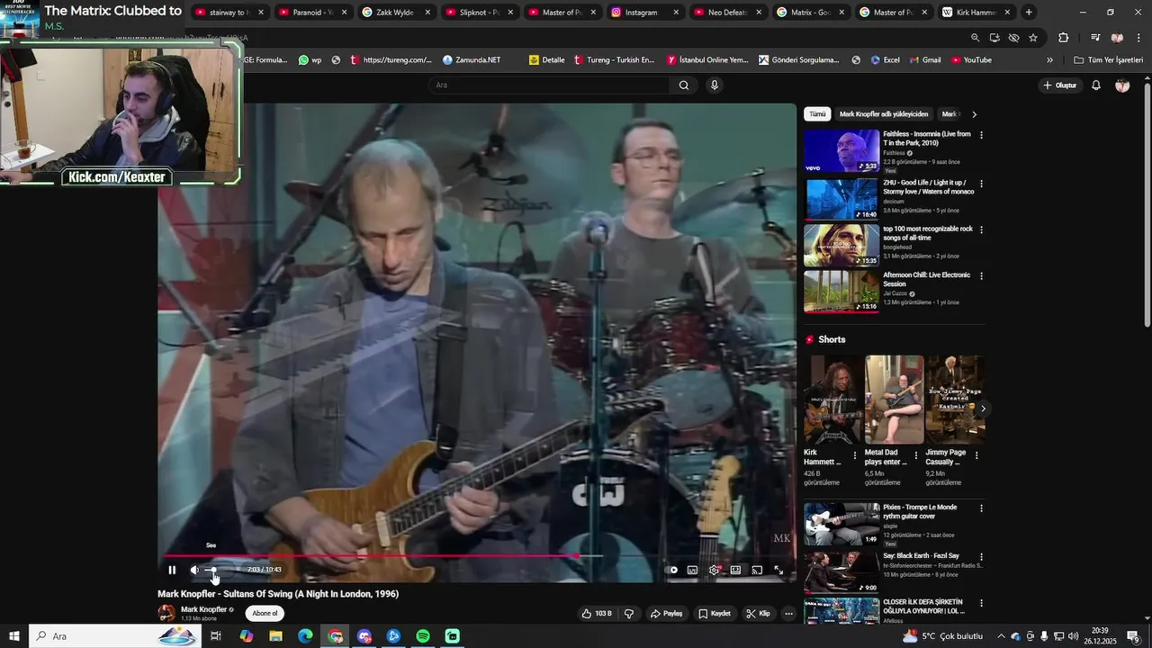Show more filter chips with arrow
Screen dimensions: 1152x648
click(x=974, y=114)
